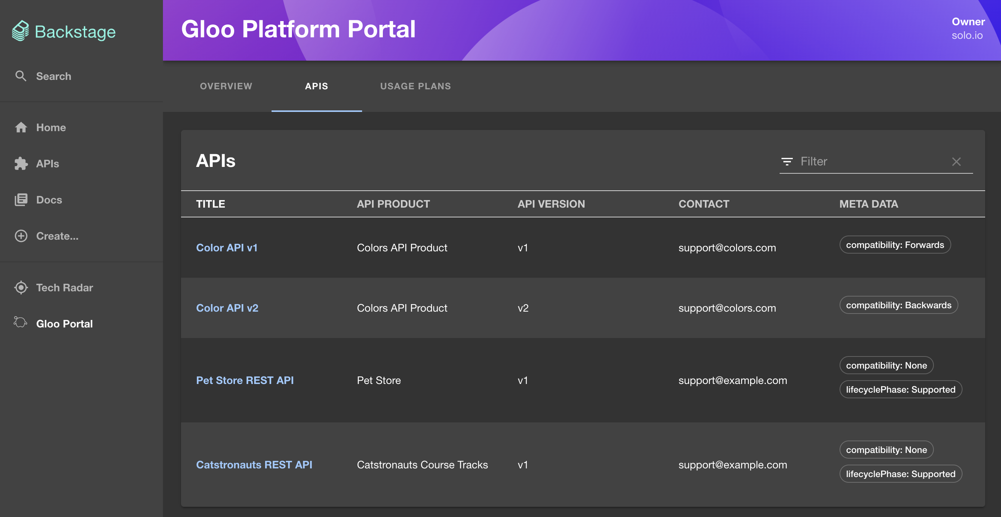Click Catstronauts row compatibility: None chip
Screen dimensions: 1001x517
[x=886, y=450]
